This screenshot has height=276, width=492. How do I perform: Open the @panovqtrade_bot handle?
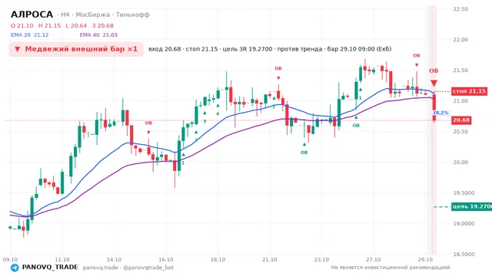(x=148, y=268)
